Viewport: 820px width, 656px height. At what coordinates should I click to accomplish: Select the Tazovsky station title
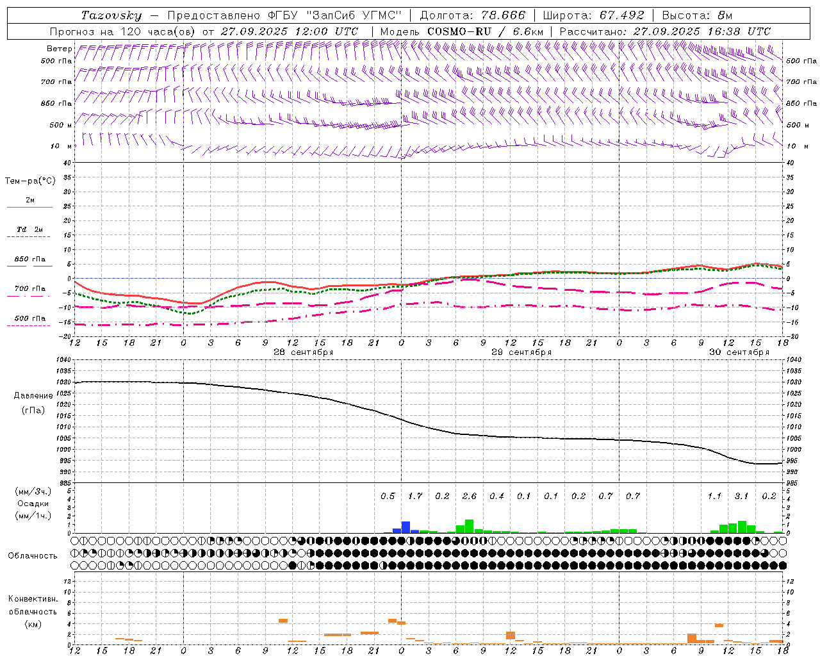tap(111, 15)
